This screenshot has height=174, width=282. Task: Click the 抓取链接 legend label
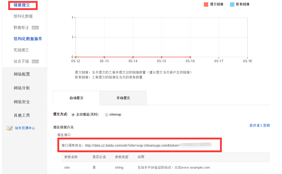tap(243, 4)
